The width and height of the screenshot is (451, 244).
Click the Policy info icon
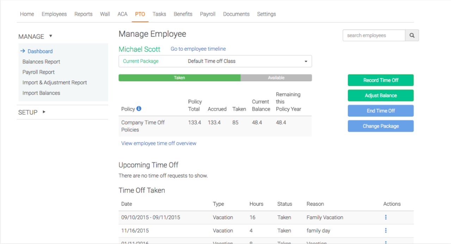(139, 109)
